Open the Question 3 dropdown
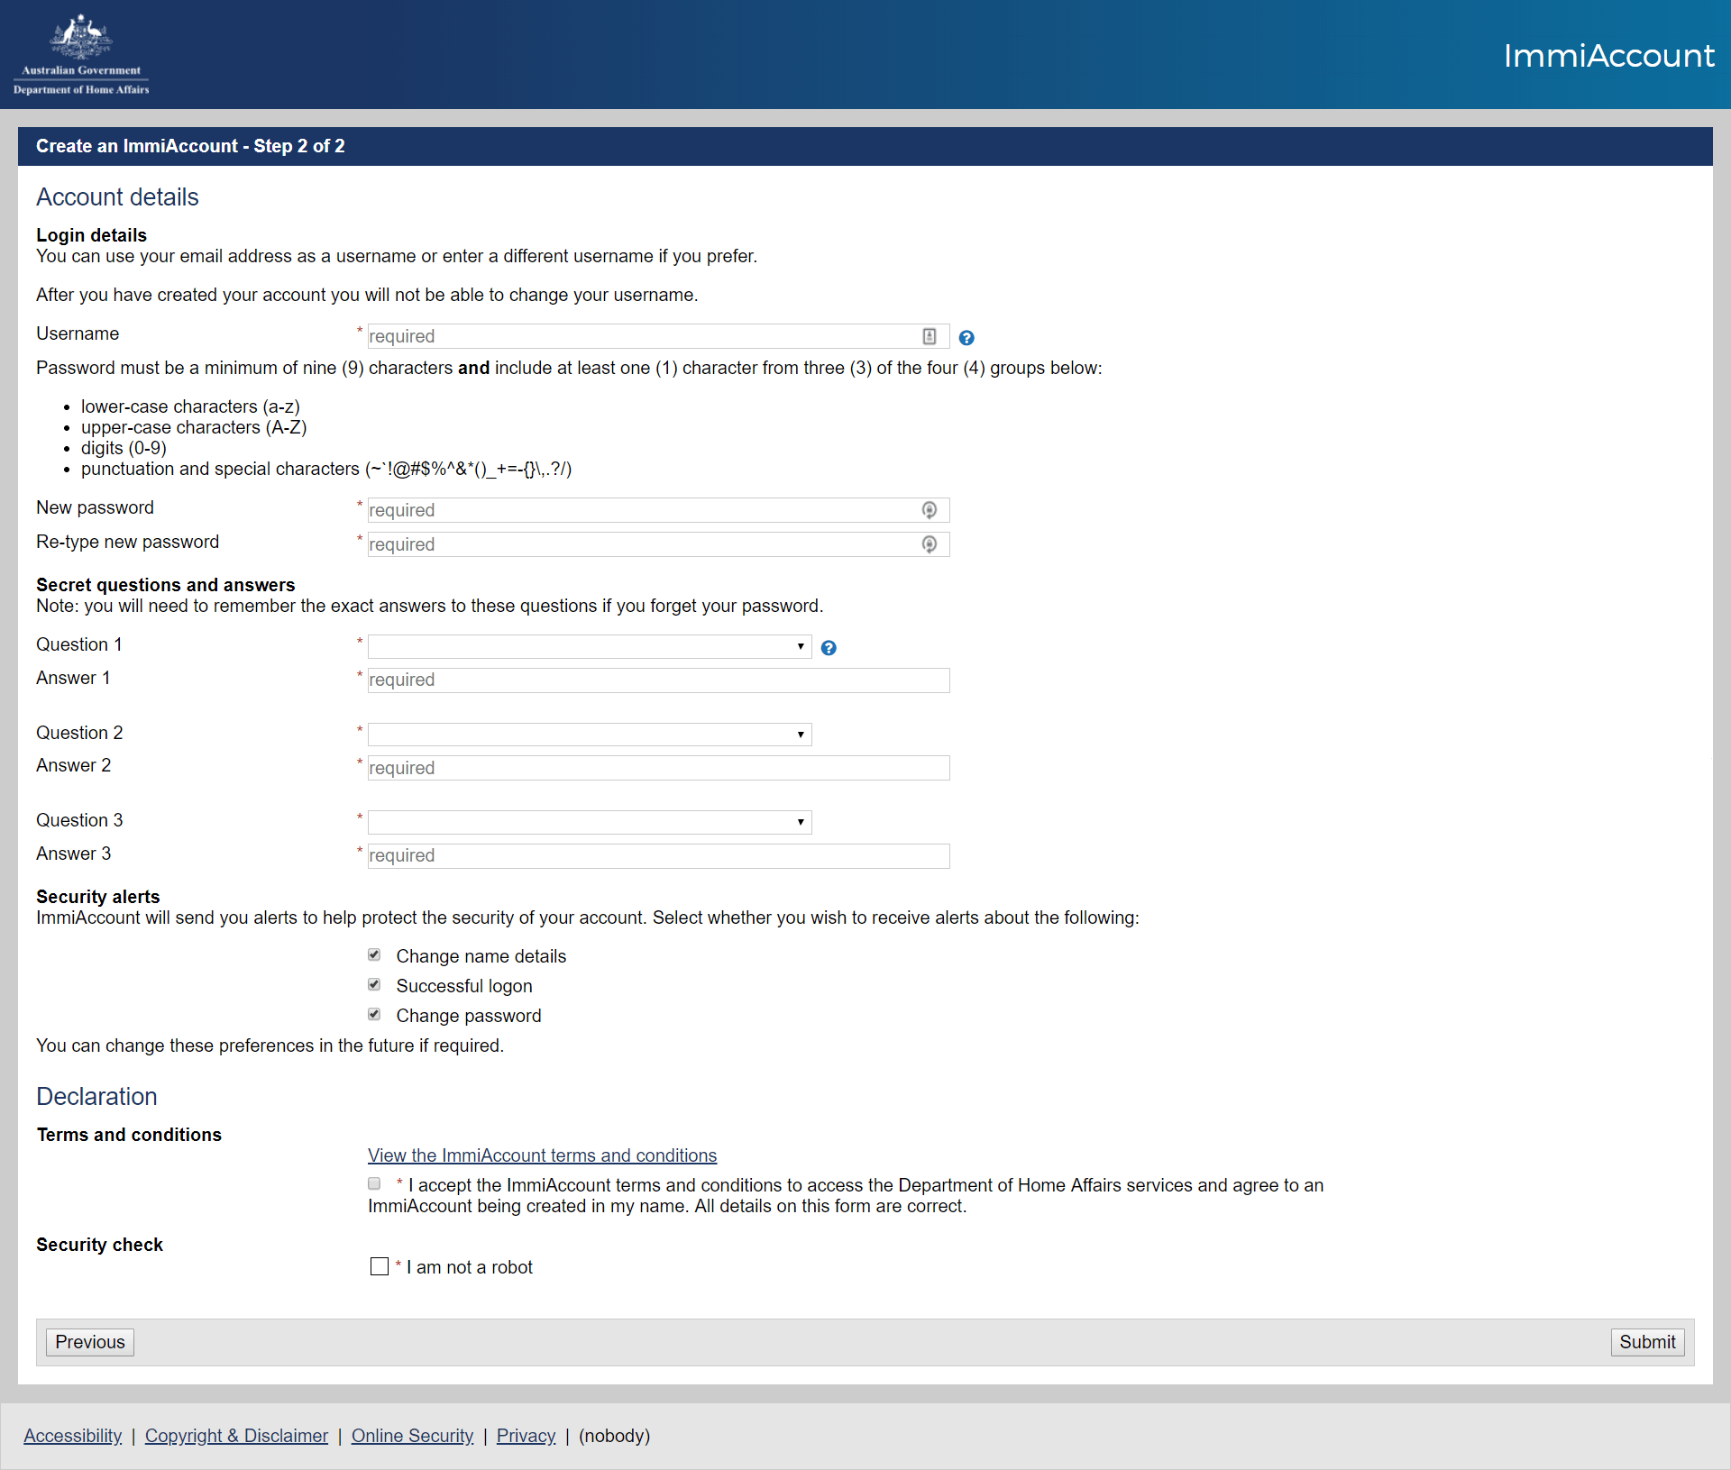1731x1470 pixels. pyautogui.click(x=590, y=822)
